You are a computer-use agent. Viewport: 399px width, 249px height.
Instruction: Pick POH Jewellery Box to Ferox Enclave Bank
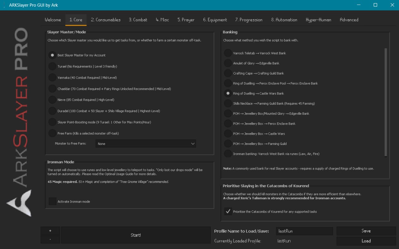click(228, 124)
